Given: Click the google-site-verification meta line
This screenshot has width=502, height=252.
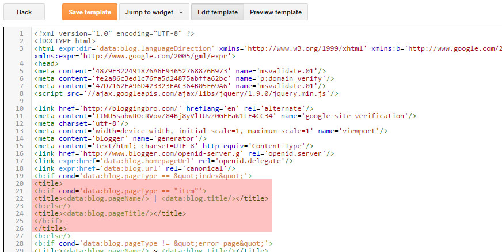Looking at the screenshot, I should tap(226, 116).
